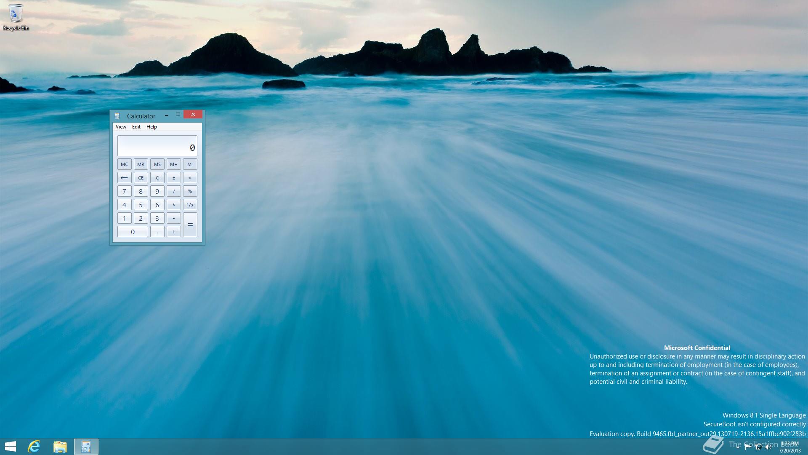Click the Calculator result display field
The height and width of the screenshot is (455, 808).
coord(157,146)
